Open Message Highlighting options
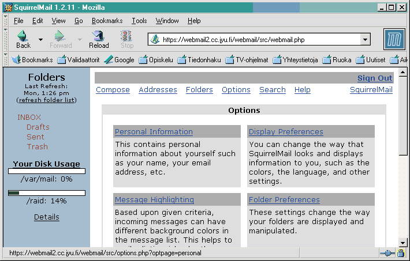 (x=154, y=199)
